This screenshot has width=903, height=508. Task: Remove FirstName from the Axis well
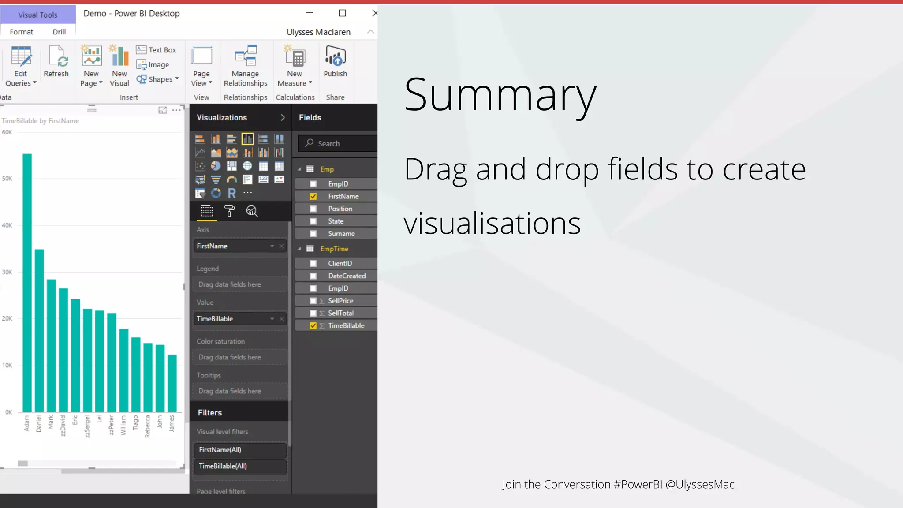[x=282, y=246]
